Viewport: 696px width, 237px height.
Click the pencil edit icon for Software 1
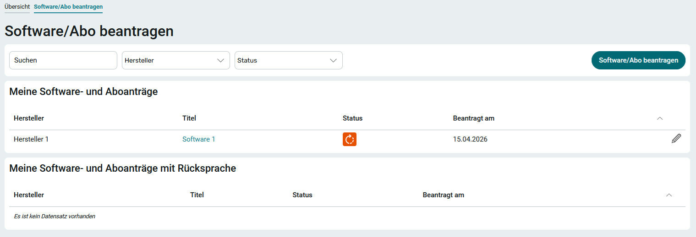tap(676, 139)
